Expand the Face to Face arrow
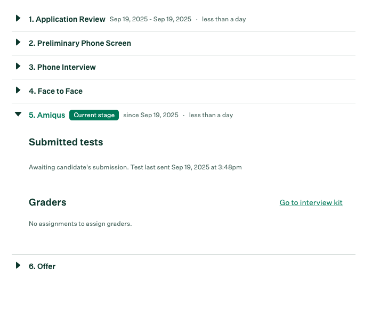372x310 pixels. [18, 91]
